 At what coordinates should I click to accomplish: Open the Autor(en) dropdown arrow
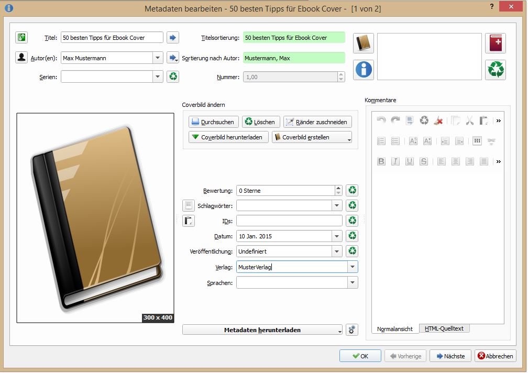click(x=158, y=58)
